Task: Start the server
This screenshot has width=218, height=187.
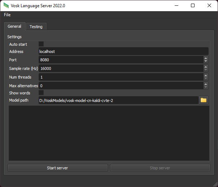Action: coord(58,168)
